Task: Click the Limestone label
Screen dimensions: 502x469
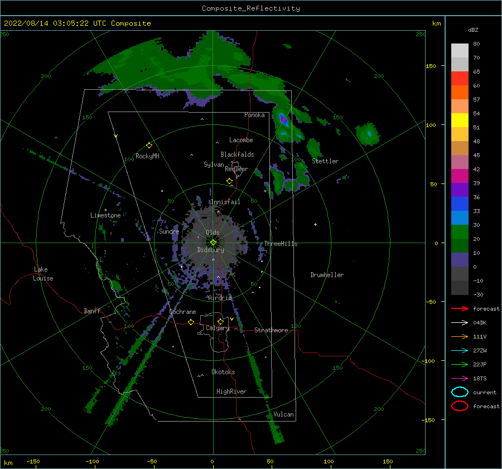Action: click(105, 215)
